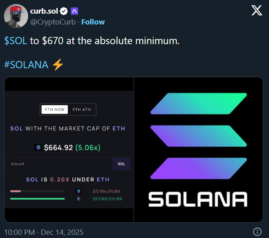The height and width of the screenshot is (238, 269).
Task: Switch to the ETH ATH option
Action: (82, 109)
